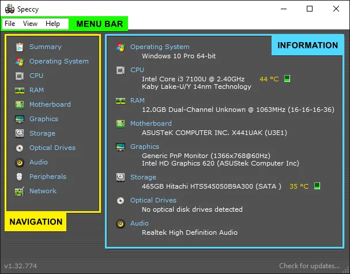This screenshot has height=274, width=350.
Task: Select the Peripherals mouse icon
Action: [x=20, y=177]
